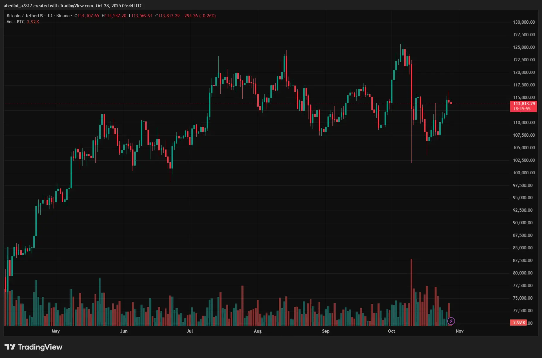Click the 18:15:55 bar countdown timer

pyautogui.click(x=522, y=109)
